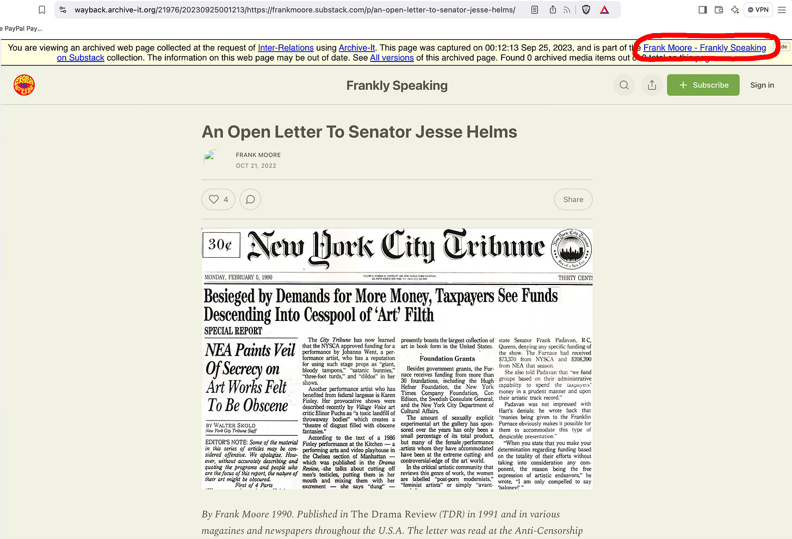The width and height of the screenshot is (792, 539).
Task: Click Sign in
Action: pyautogui.click(x=762, y=85)
